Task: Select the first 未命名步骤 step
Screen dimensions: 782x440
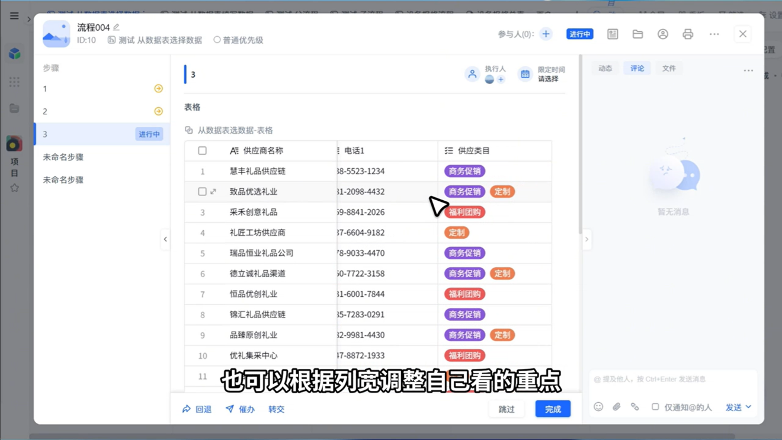Action: [x=102, y=157]
